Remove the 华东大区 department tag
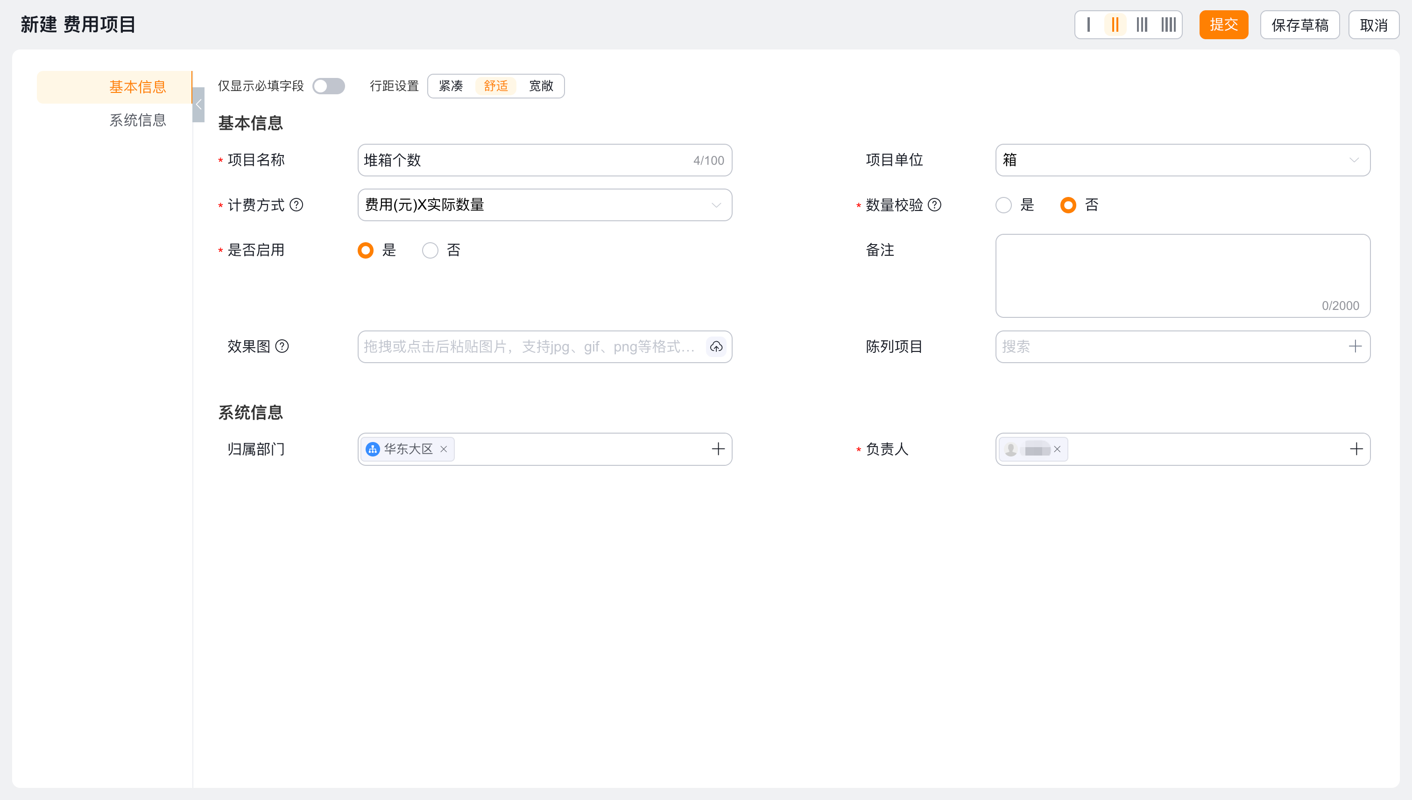This screenshot has width=1412, height=800. click(444, 449)
